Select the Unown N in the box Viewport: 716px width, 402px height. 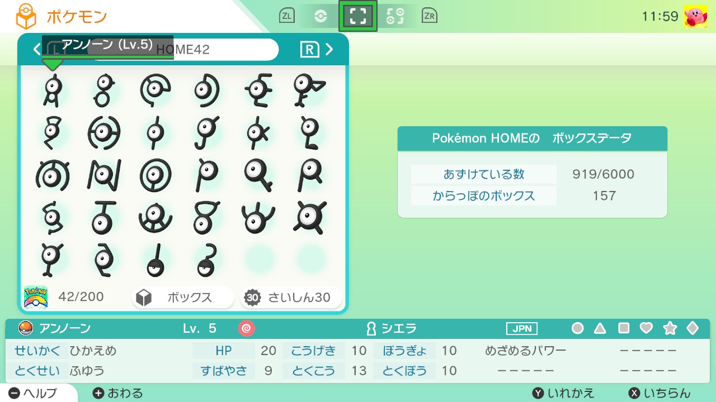103,175
